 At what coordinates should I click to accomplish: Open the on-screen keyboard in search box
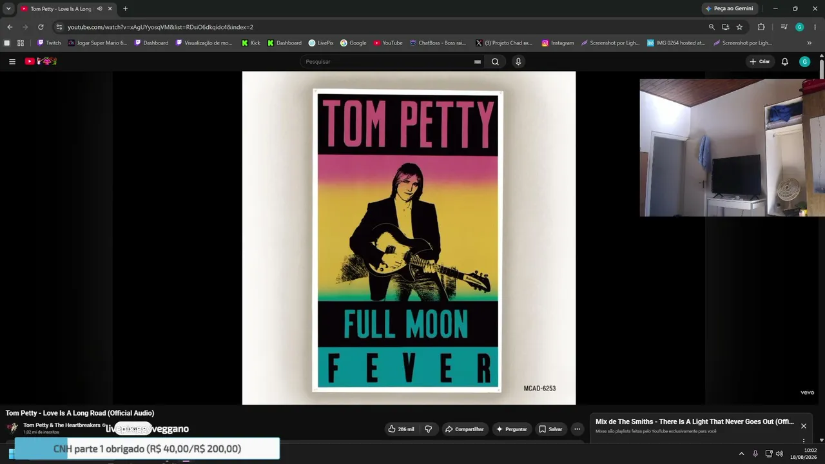point(478,62)
